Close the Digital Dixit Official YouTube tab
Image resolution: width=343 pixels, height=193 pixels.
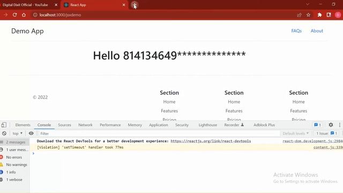click(56, 5)
